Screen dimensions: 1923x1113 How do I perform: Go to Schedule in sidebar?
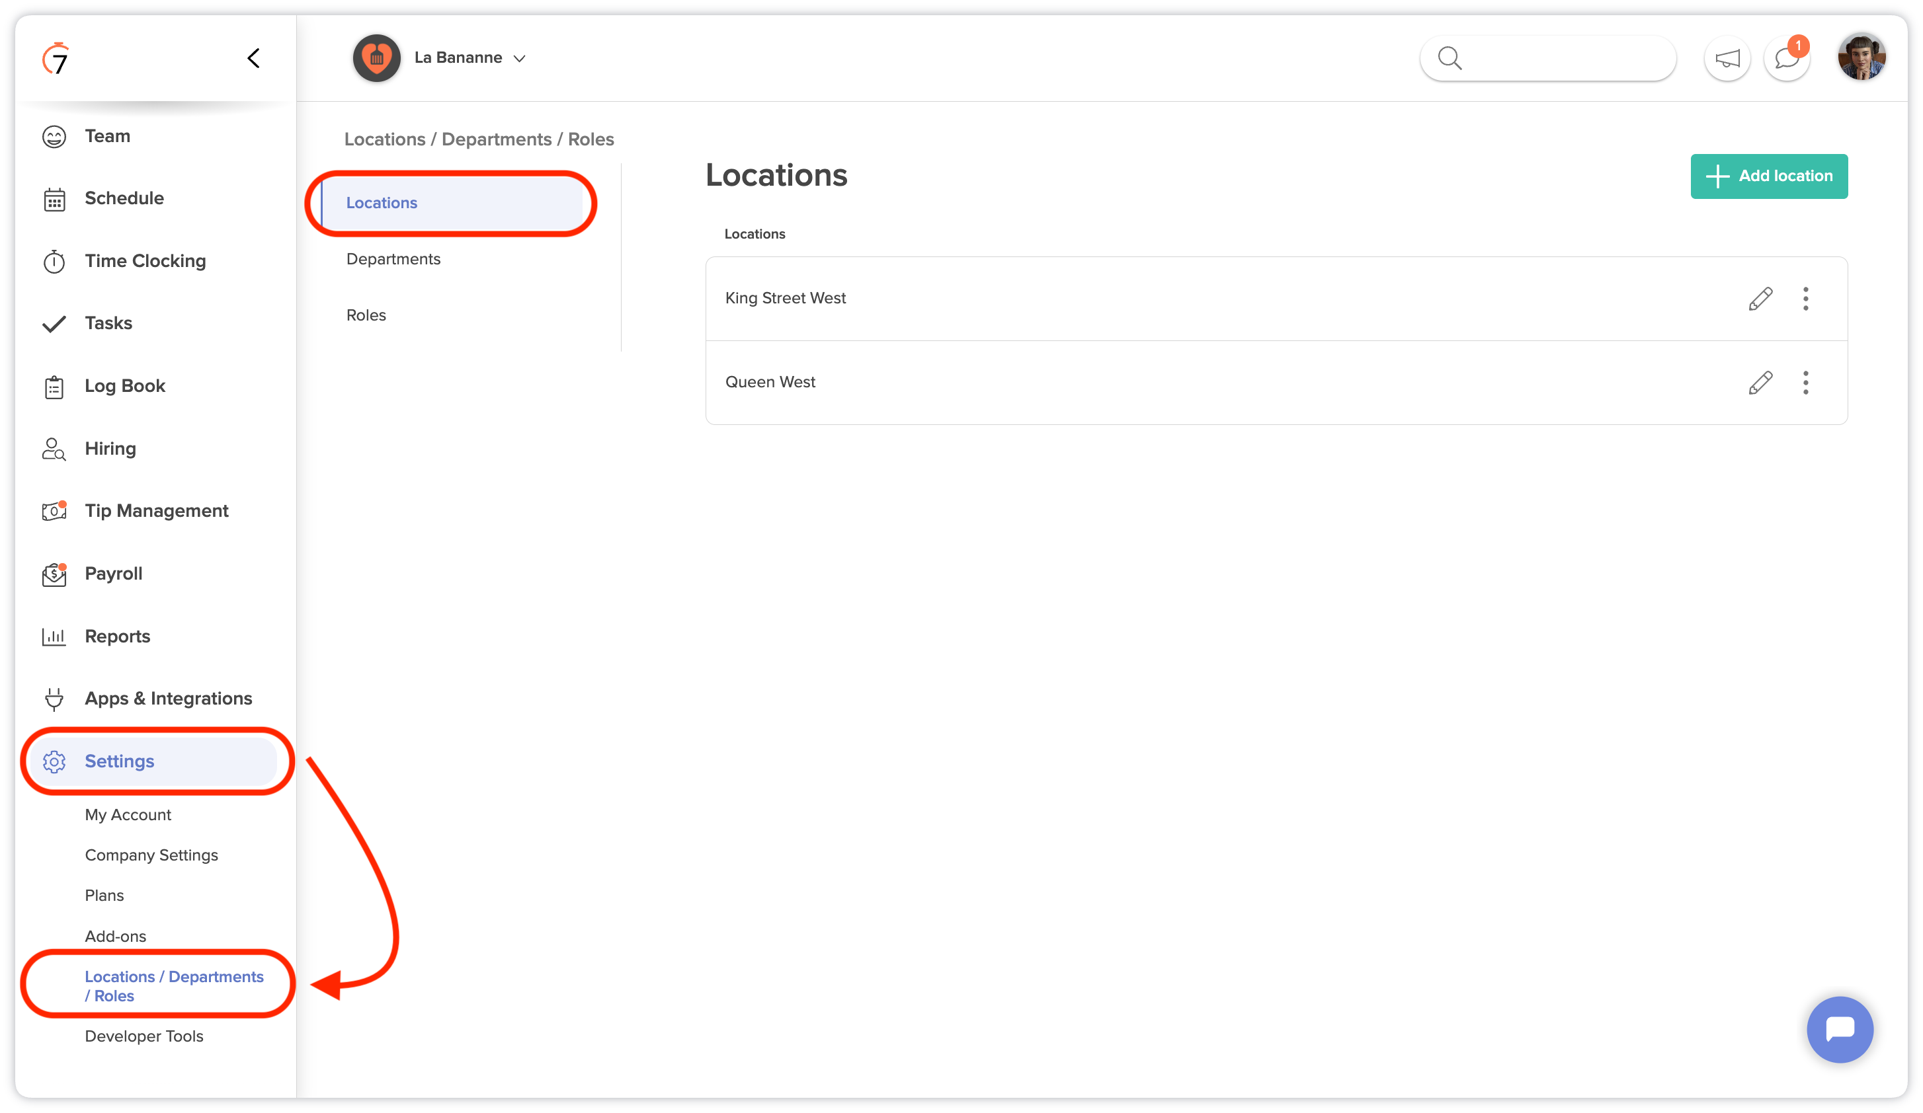coord(124,198)
